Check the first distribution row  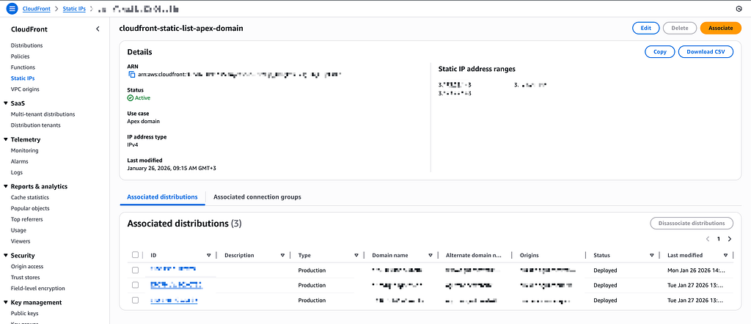coord(135,270)
